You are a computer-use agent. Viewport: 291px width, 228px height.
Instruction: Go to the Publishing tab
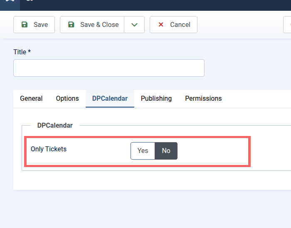coord(156,99)
